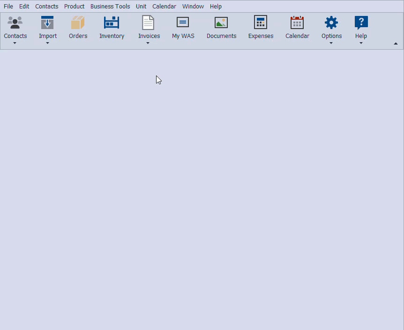Open the Product menu

click(x=74, y=7)
